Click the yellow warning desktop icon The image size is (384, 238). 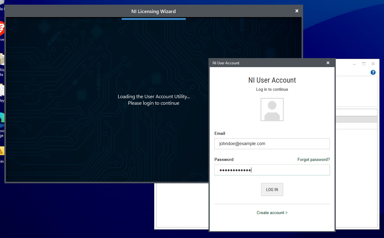[x=2, y=151]
